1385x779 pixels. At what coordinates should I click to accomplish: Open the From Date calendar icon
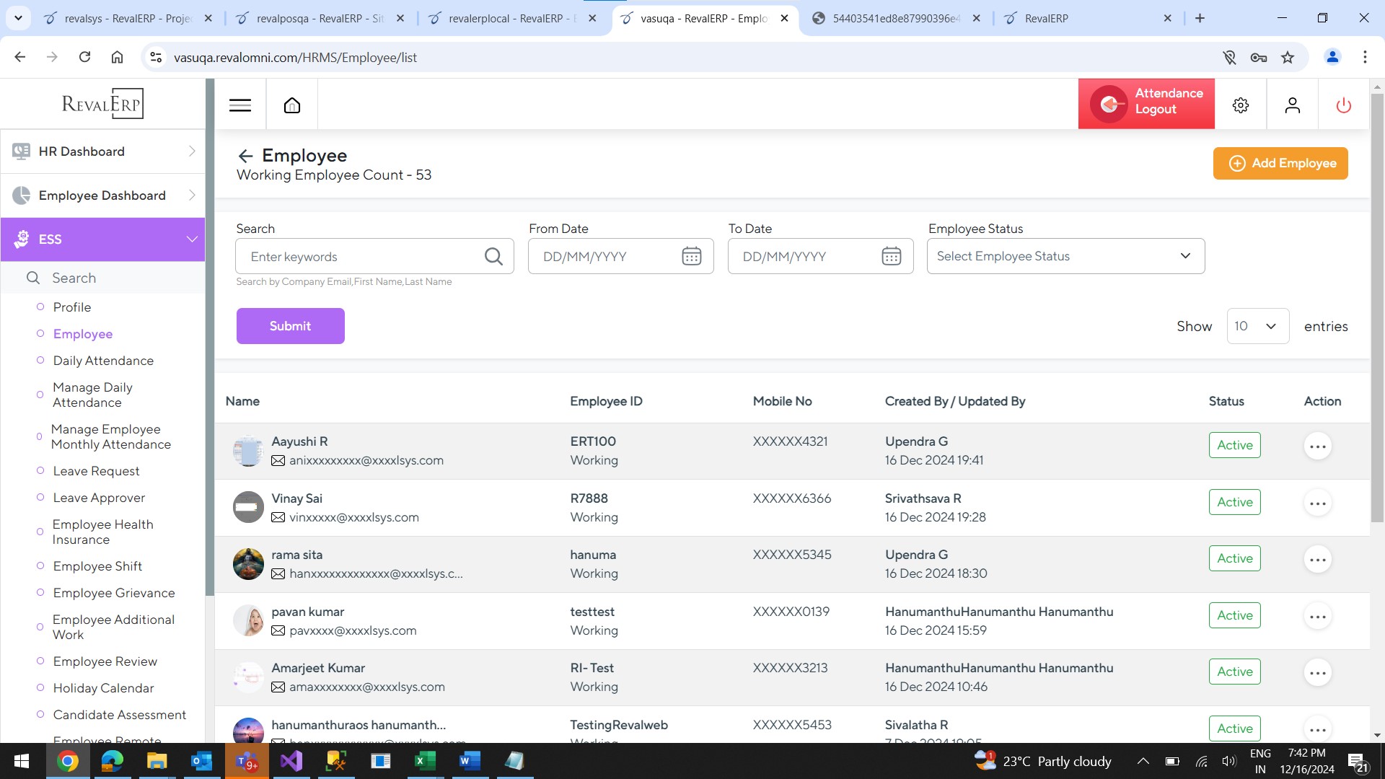click(691, 256)
